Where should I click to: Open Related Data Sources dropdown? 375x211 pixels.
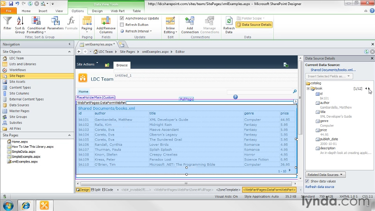point(325,175)
